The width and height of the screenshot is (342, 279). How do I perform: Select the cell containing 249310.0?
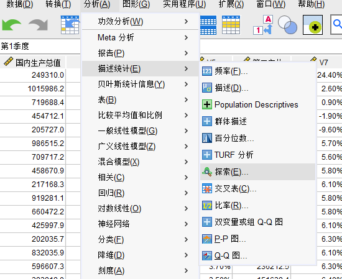point(33,75)
